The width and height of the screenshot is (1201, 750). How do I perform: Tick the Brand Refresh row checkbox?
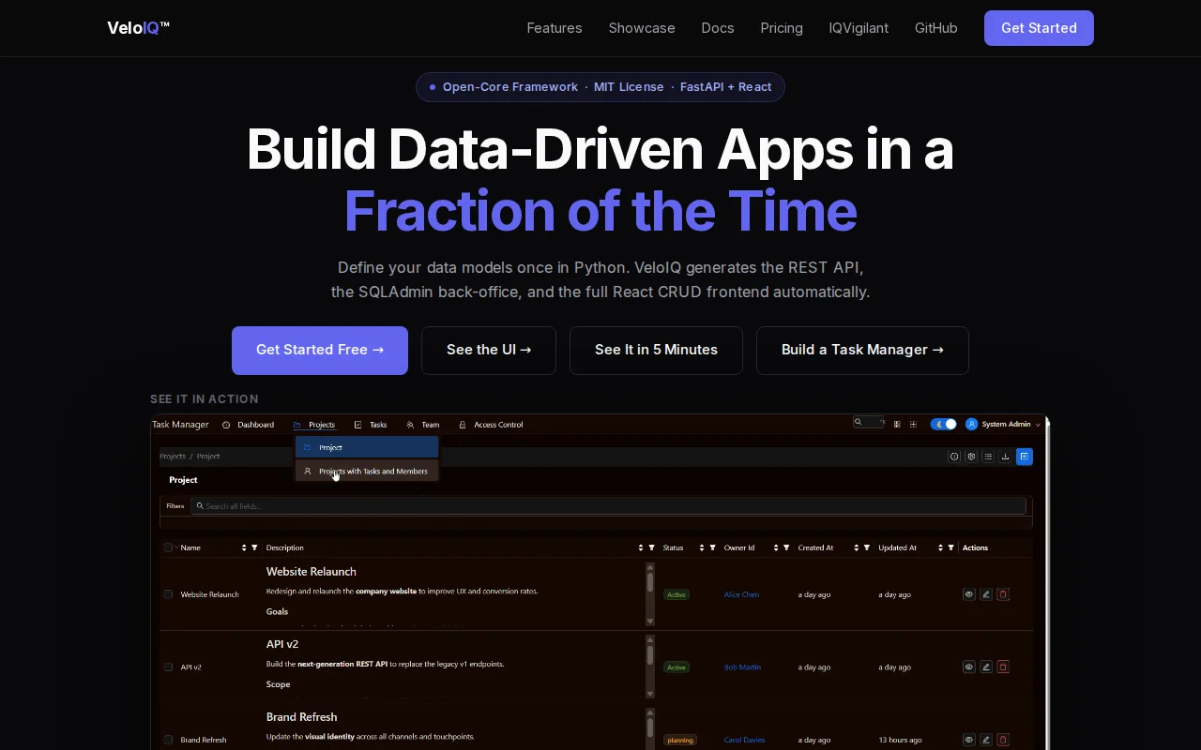coord(168,740)
